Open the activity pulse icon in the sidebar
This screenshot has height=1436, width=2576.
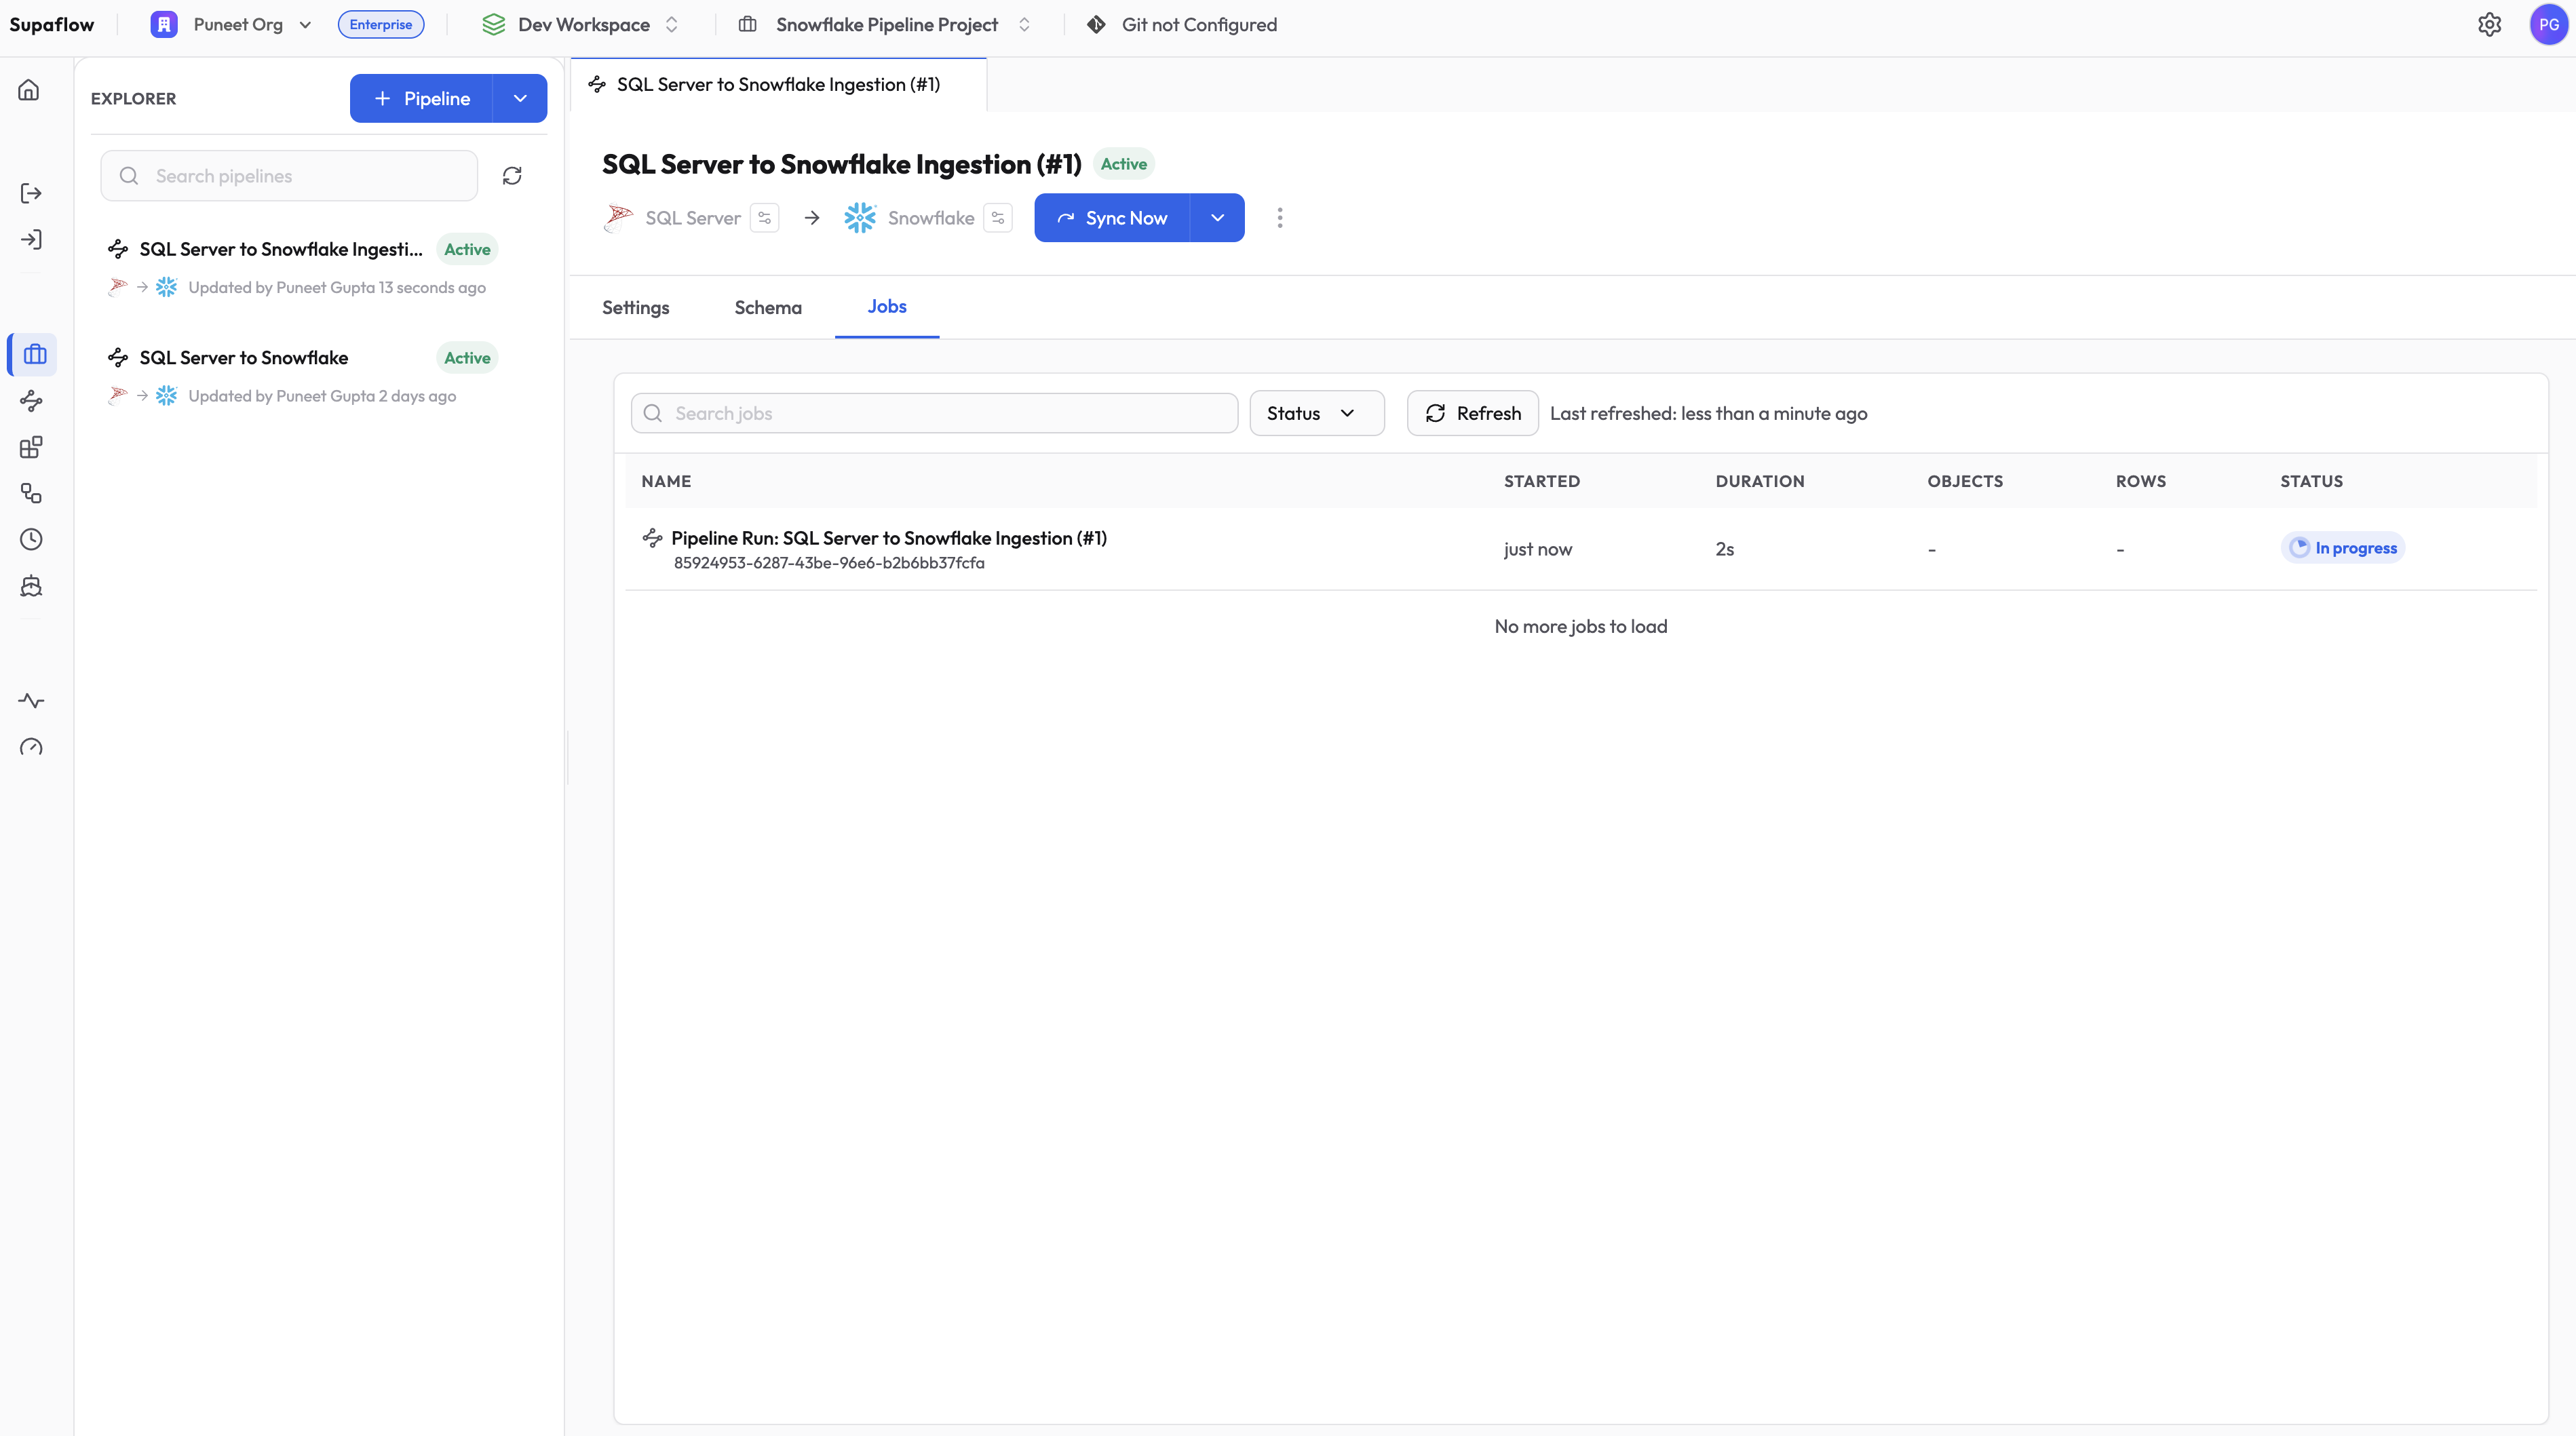31,701
